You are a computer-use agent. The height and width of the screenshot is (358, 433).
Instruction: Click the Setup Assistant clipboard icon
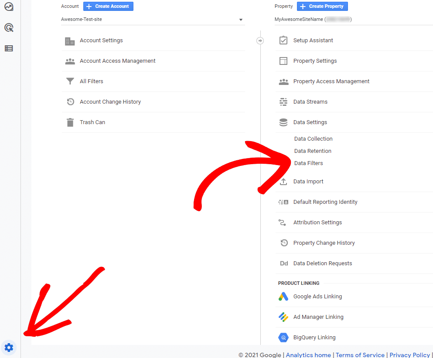[283, 40]
